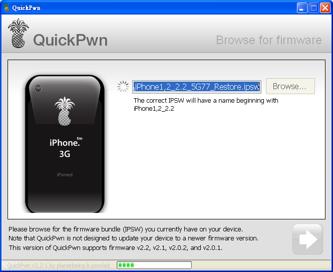The image size is (333, 272).
Task: Click the small pineapple icon in title bar
Action: [7, 8]
